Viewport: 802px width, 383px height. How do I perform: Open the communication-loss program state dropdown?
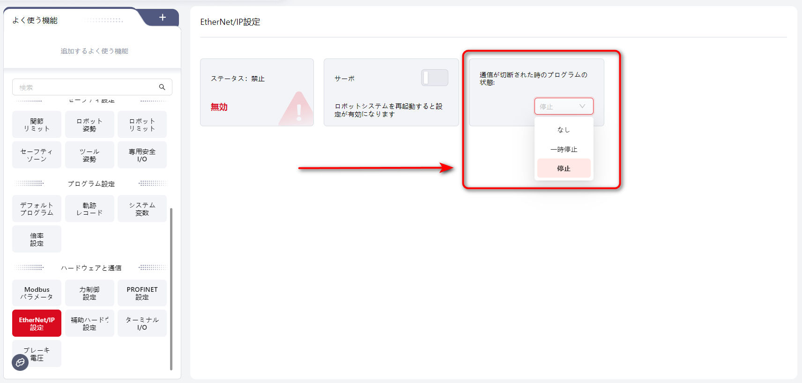(x=564, y=106)
